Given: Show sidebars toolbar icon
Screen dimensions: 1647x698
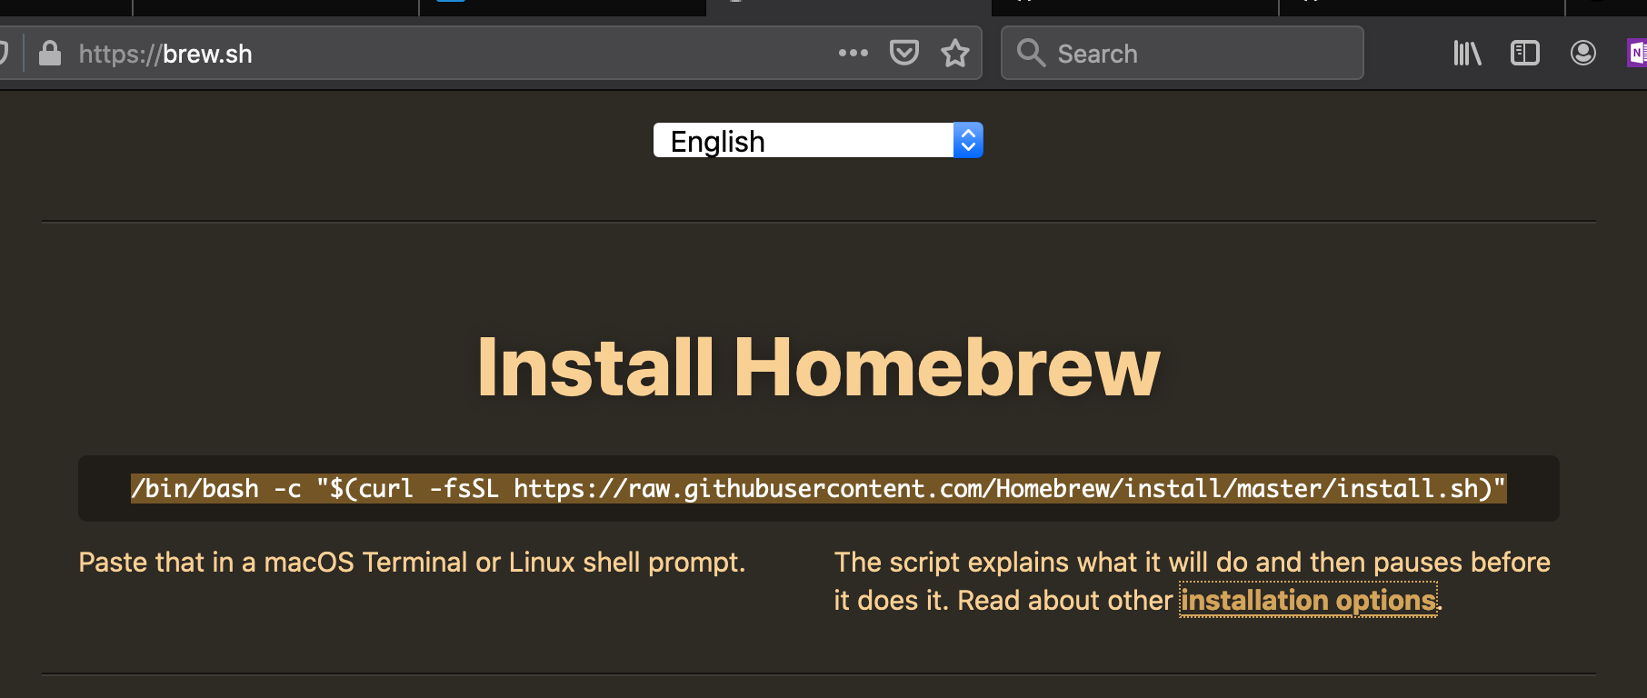Looking at the screenshot, I should [1525, 54].
